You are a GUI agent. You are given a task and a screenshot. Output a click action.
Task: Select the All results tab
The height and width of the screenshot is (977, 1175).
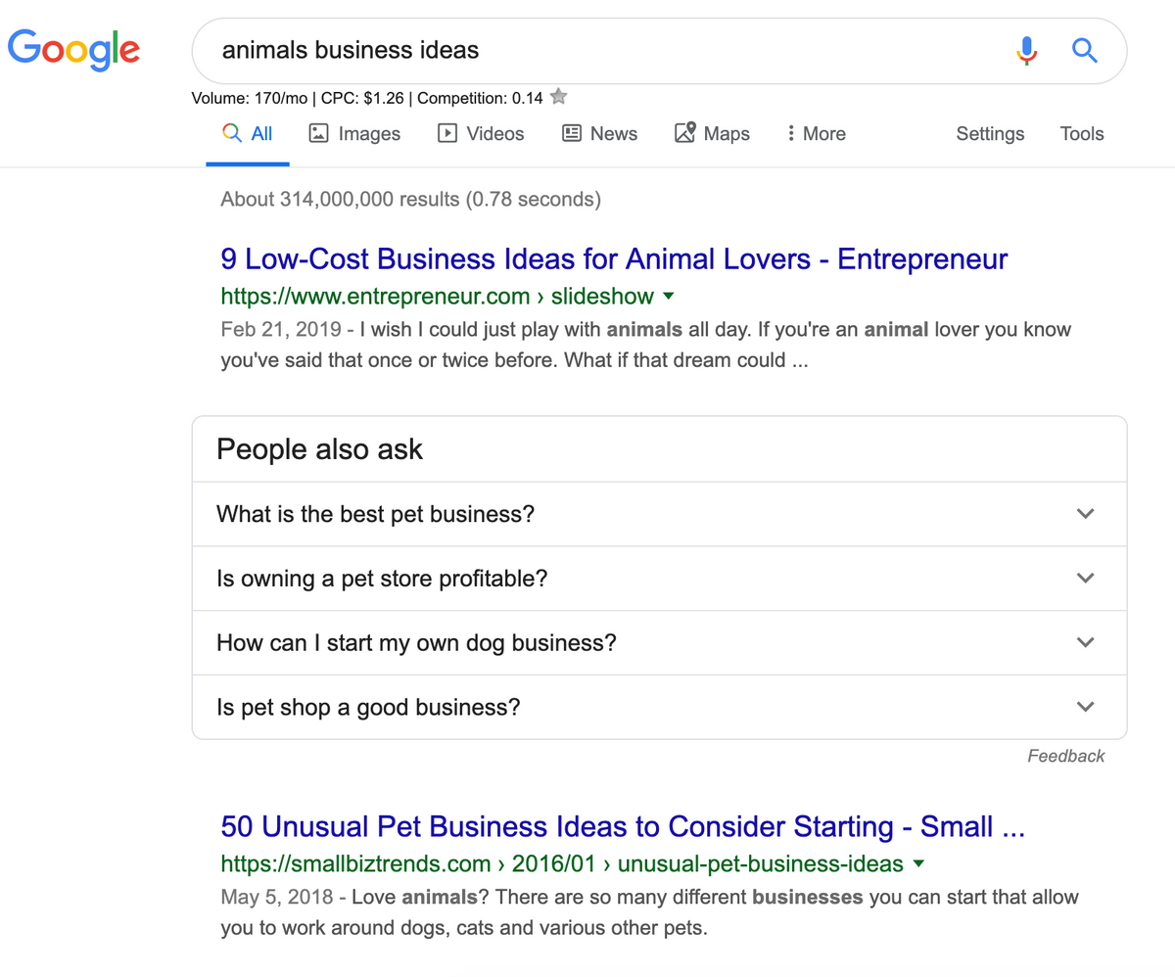click(x=248, y=133)
